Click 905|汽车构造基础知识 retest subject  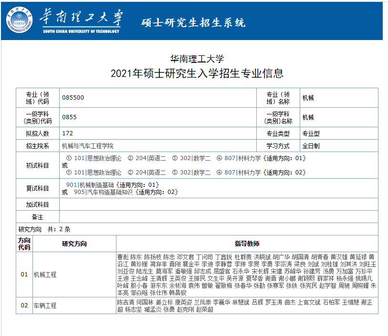104,192
